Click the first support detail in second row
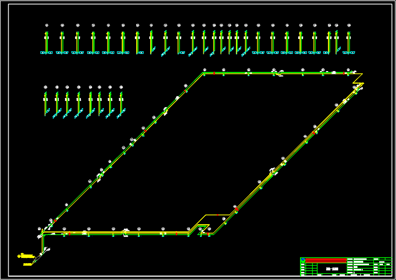 point(46,103)
